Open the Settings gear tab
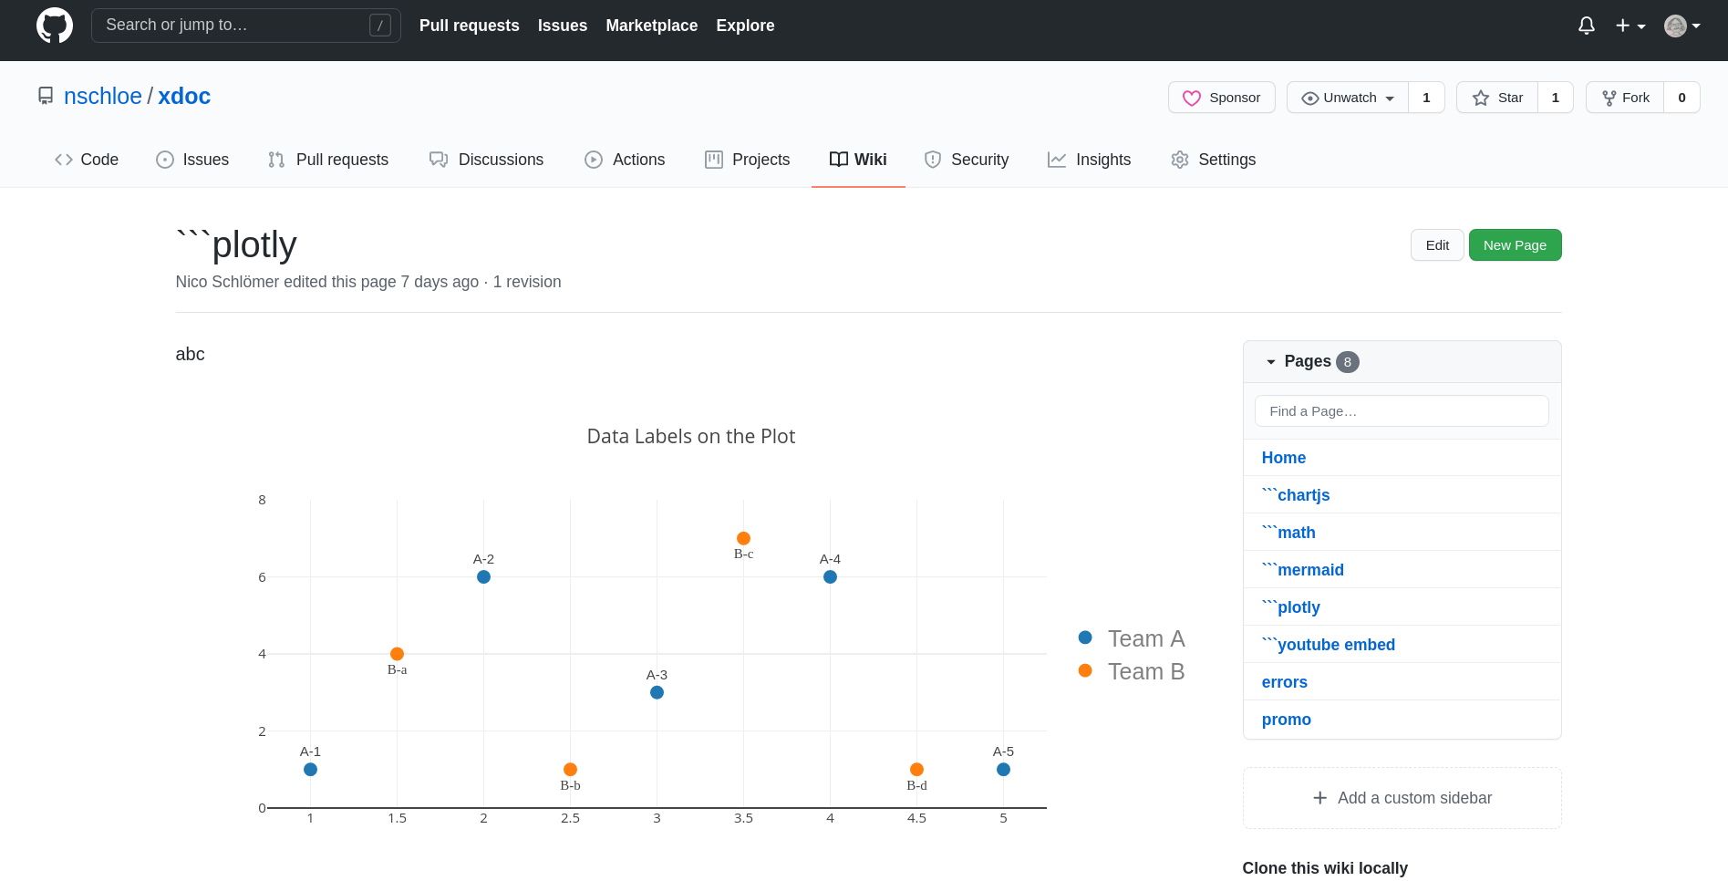1728x881 pixels. point(1213,160)
